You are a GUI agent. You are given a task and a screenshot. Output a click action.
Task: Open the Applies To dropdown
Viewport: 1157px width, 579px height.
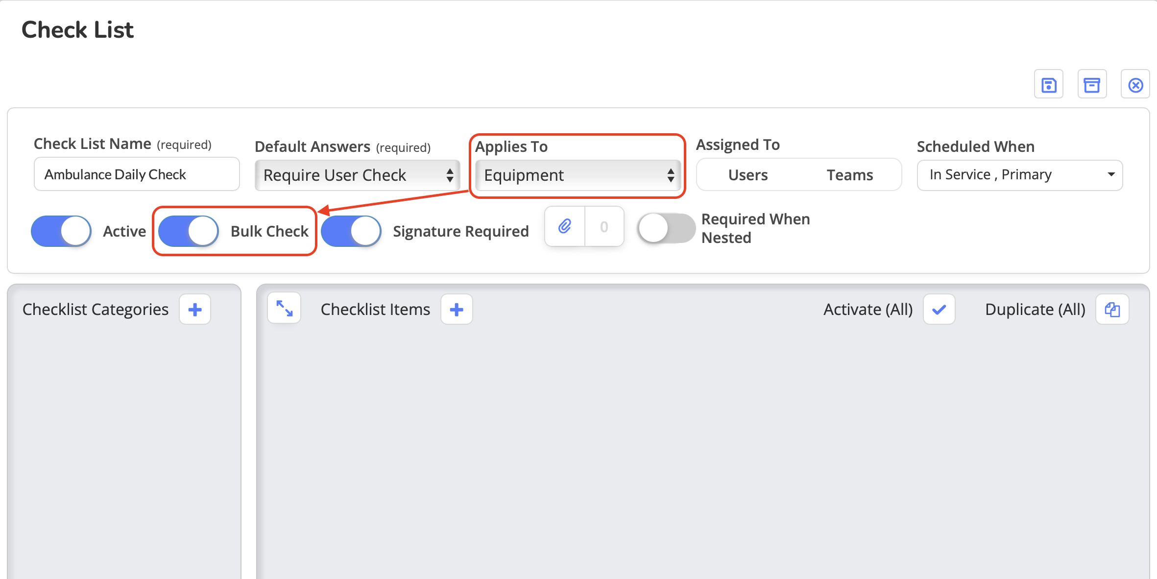pyautogui.click(x=578, y=175)
